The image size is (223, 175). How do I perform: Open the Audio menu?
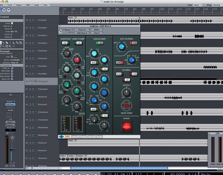pyautogui.click(x=38, y=5)
